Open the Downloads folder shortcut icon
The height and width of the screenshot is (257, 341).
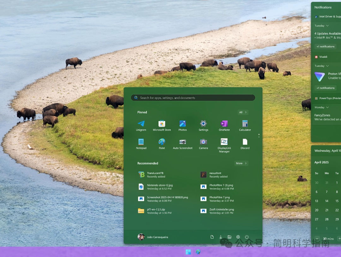(x=221, y=237)
